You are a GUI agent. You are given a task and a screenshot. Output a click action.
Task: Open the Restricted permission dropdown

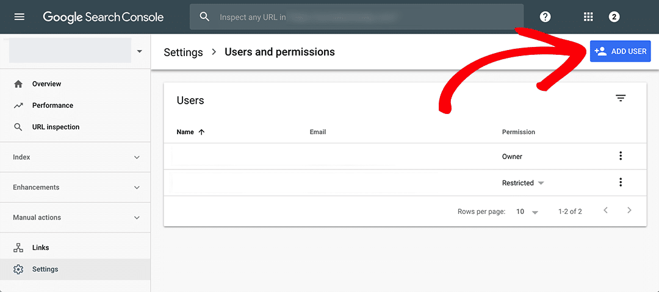[524, 183]
